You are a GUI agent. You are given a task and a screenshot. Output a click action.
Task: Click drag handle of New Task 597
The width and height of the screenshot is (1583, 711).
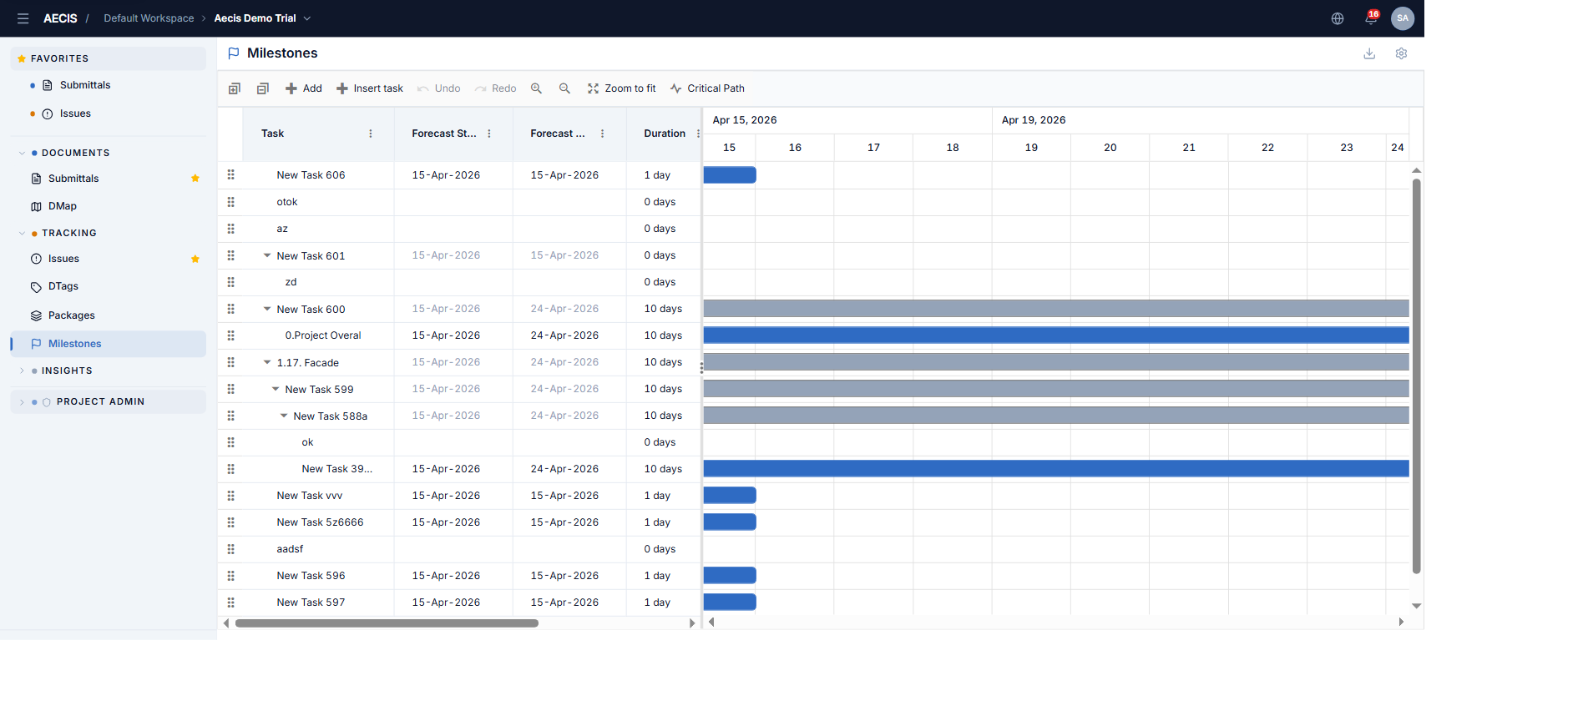[x=231, y=603]
